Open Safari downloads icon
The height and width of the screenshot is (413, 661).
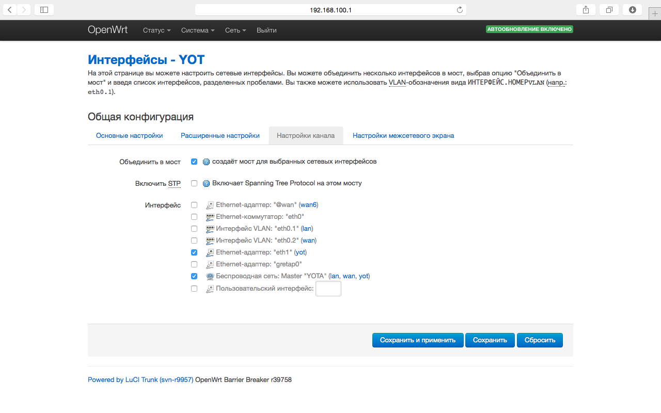tap(632, 9)
